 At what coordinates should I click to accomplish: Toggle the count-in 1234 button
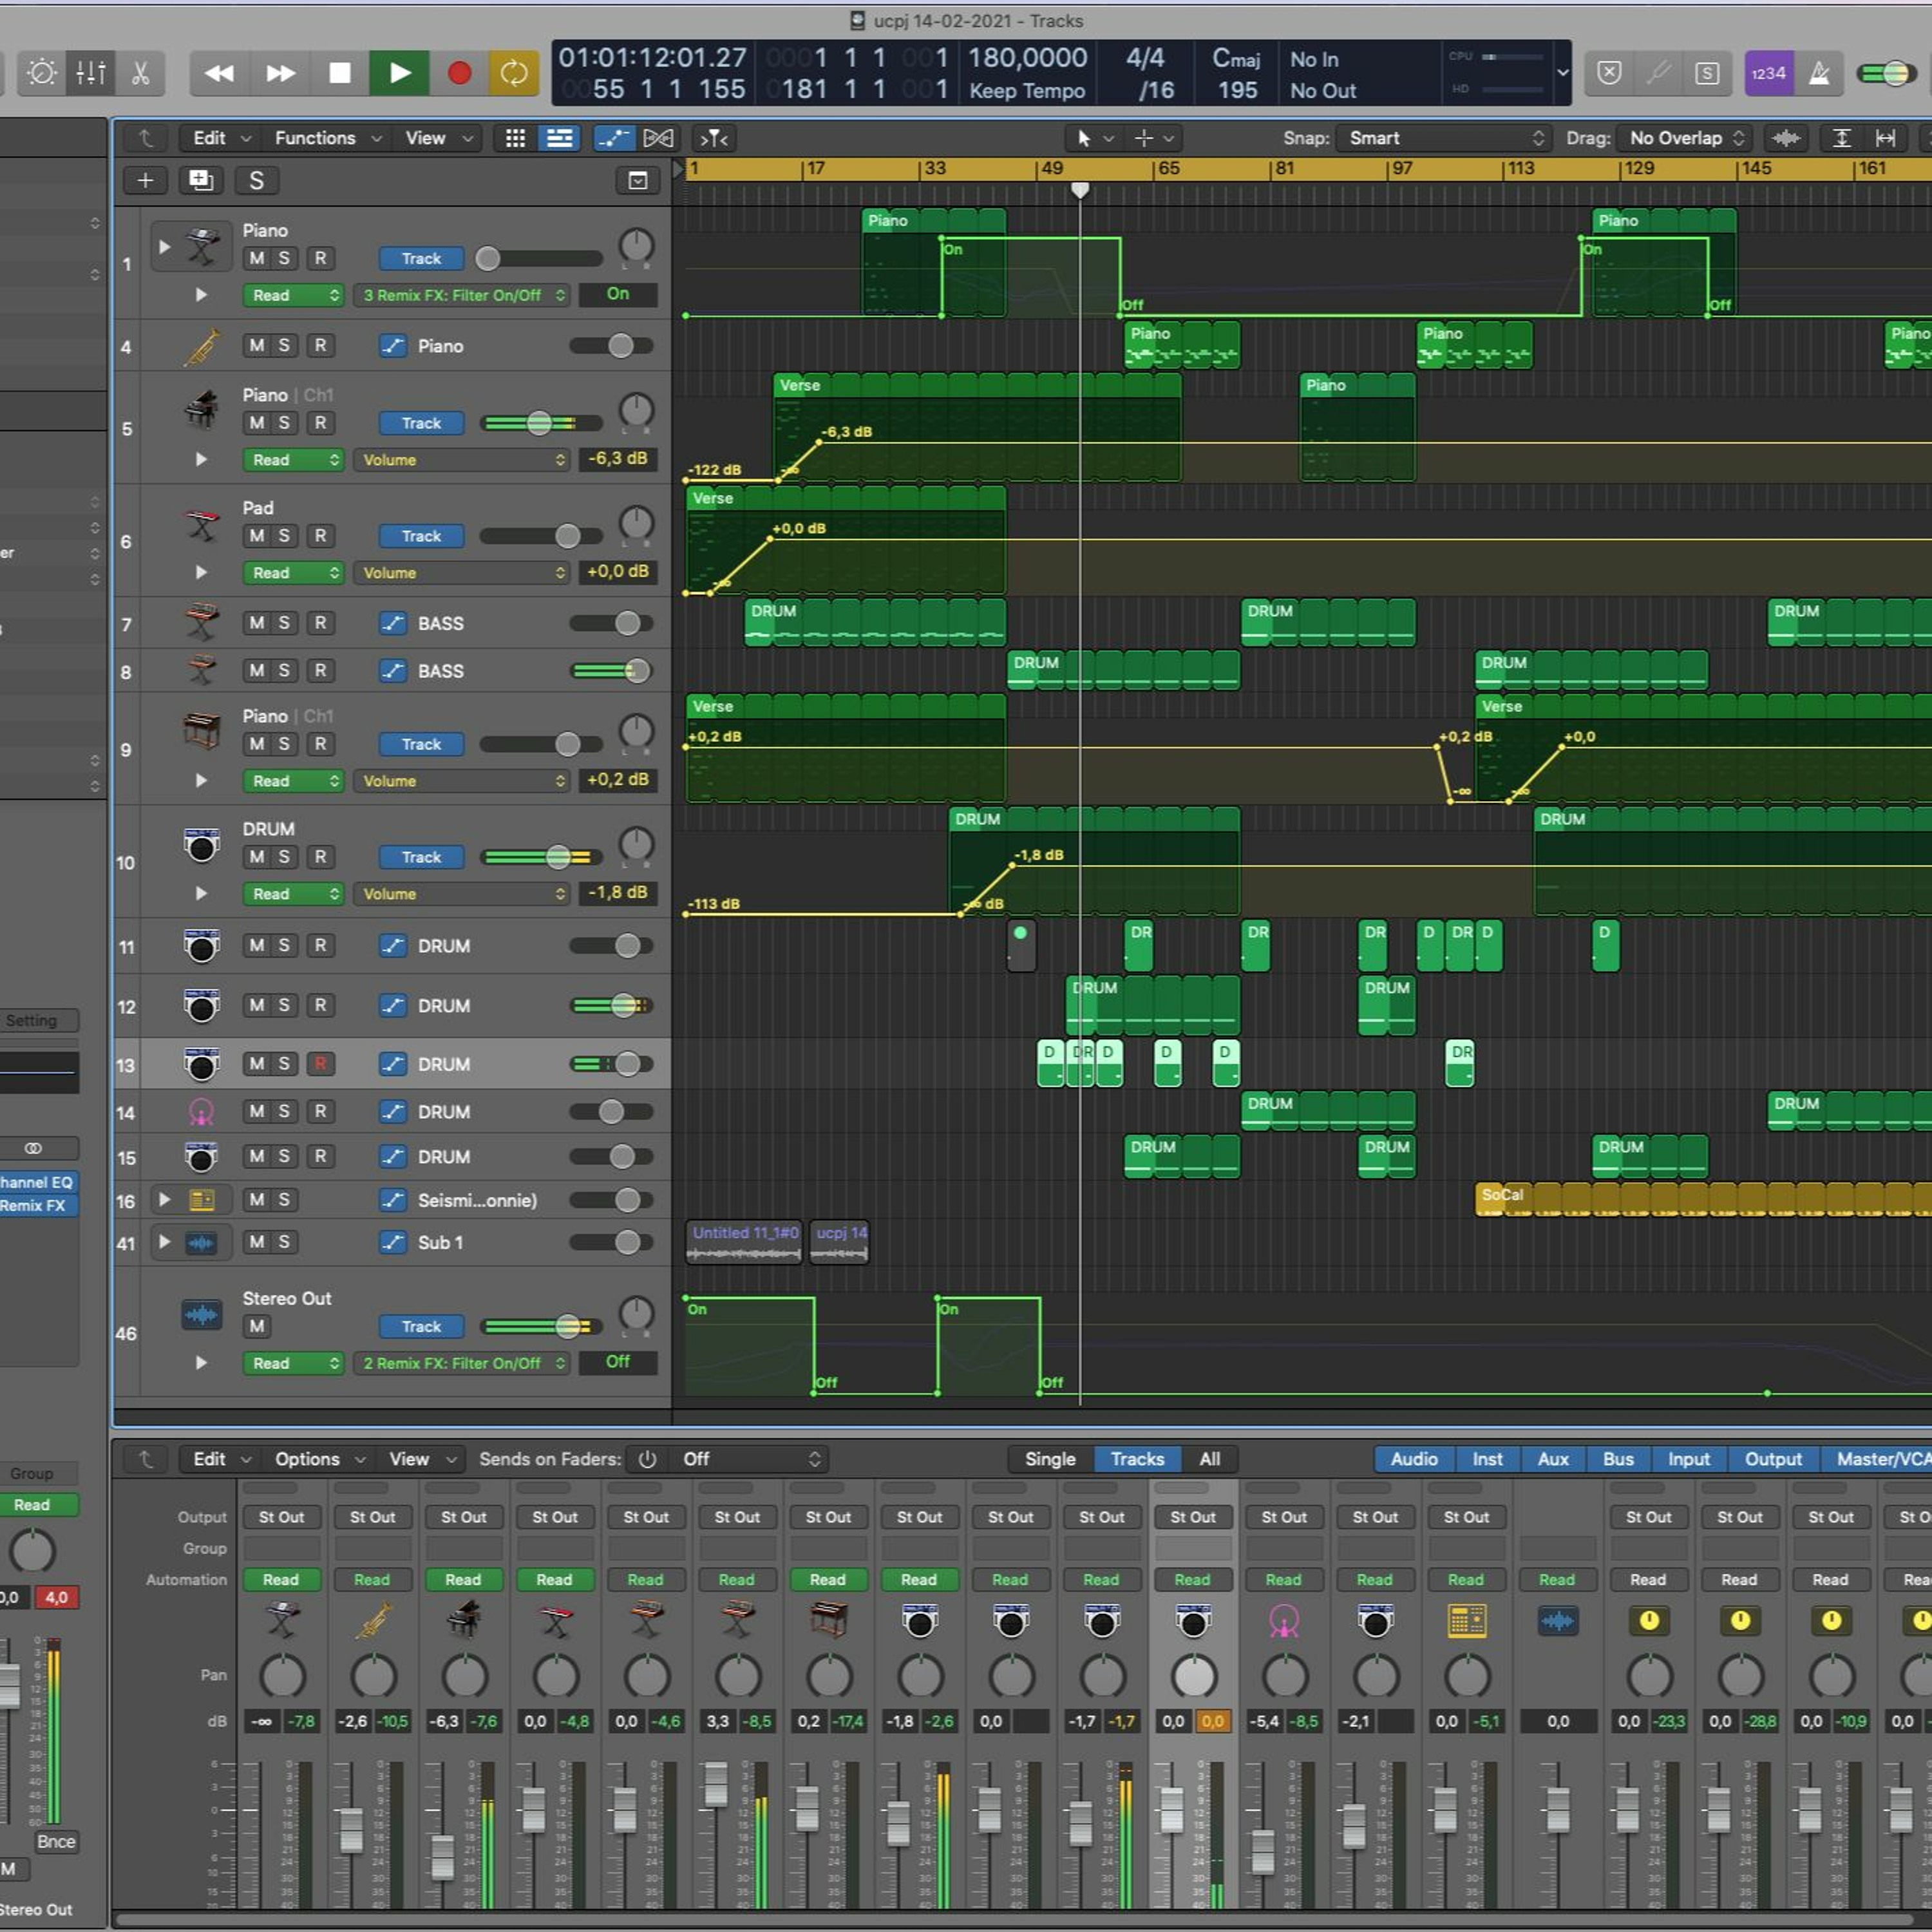click(x=1768, y=73)
